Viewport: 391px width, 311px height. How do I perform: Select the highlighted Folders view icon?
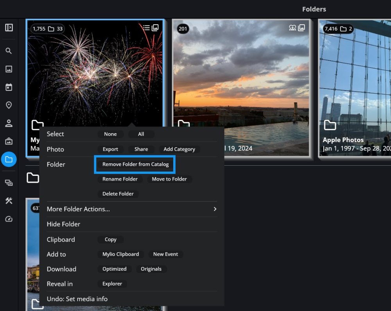pyautogui.click(x=9, y=159)
